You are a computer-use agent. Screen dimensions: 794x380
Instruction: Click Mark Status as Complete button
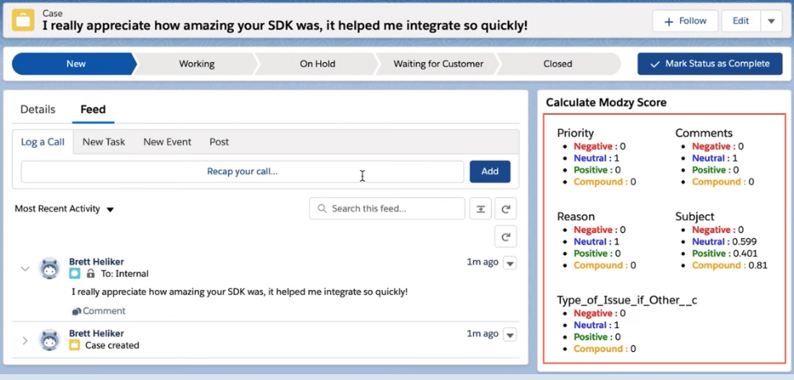click(x=710, y=64)
